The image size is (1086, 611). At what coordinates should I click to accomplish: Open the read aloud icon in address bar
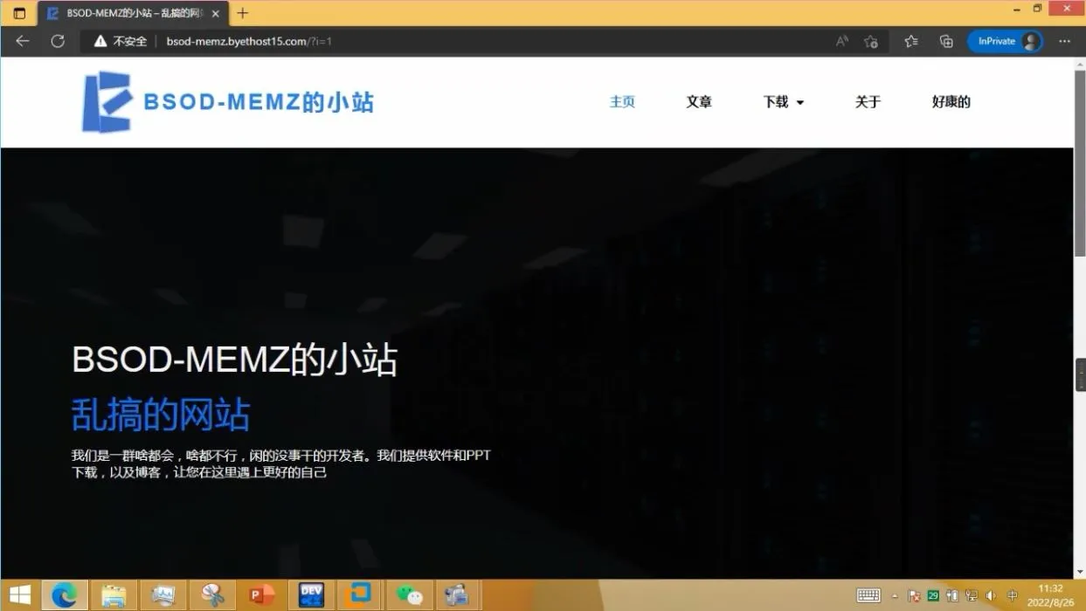(x=842, y=41)
